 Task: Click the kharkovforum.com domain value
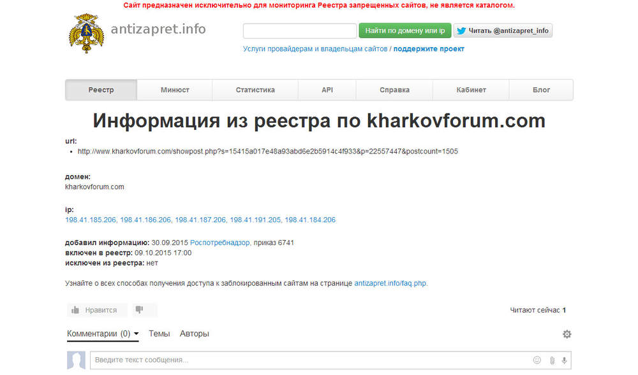[94, 187]
